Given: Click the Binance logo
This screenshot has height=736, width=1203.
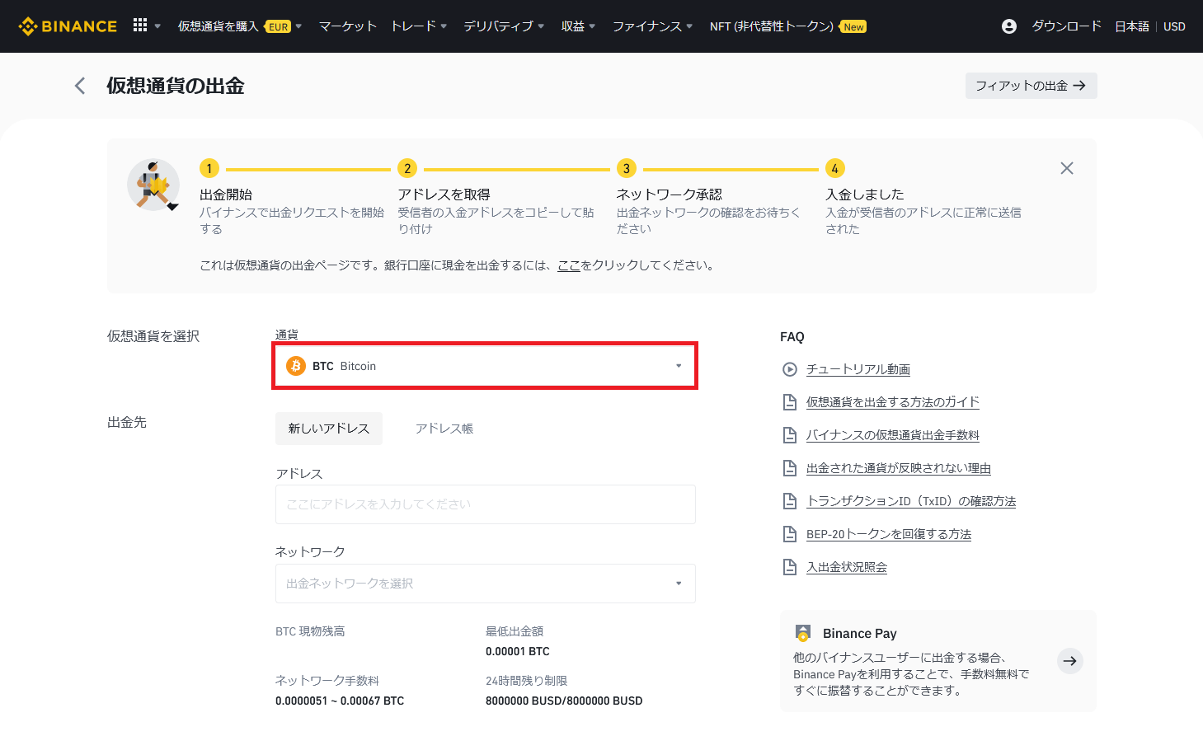Looking at the screenshot, I should coord(68,26).
